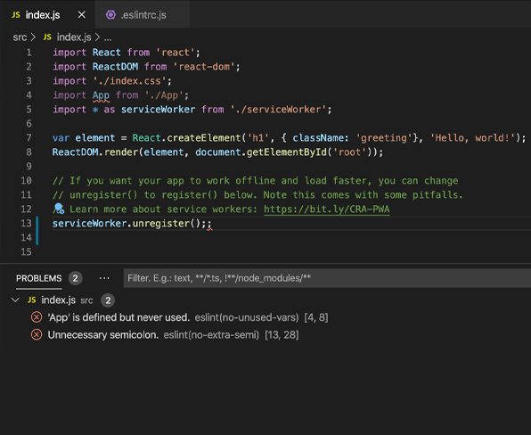The image size is (531, 435).
Task: Click 'getElementById' on line 8
Action: click(x=287, y=152)
